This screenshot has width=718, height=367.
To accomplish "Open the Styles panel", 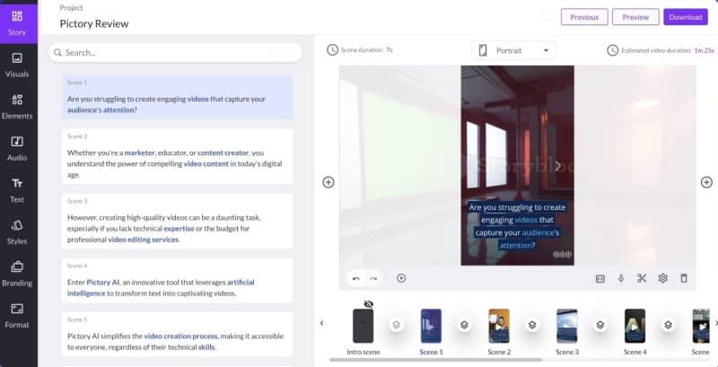I will [x=17, y=232].
